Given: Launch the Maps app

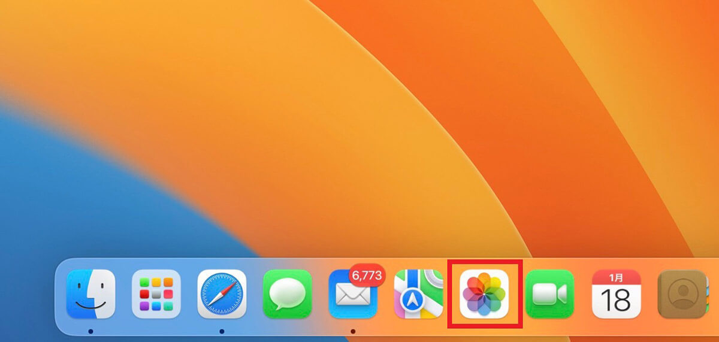Looking at the screenshot, I should pyautogui.click(x=419, y=294).
